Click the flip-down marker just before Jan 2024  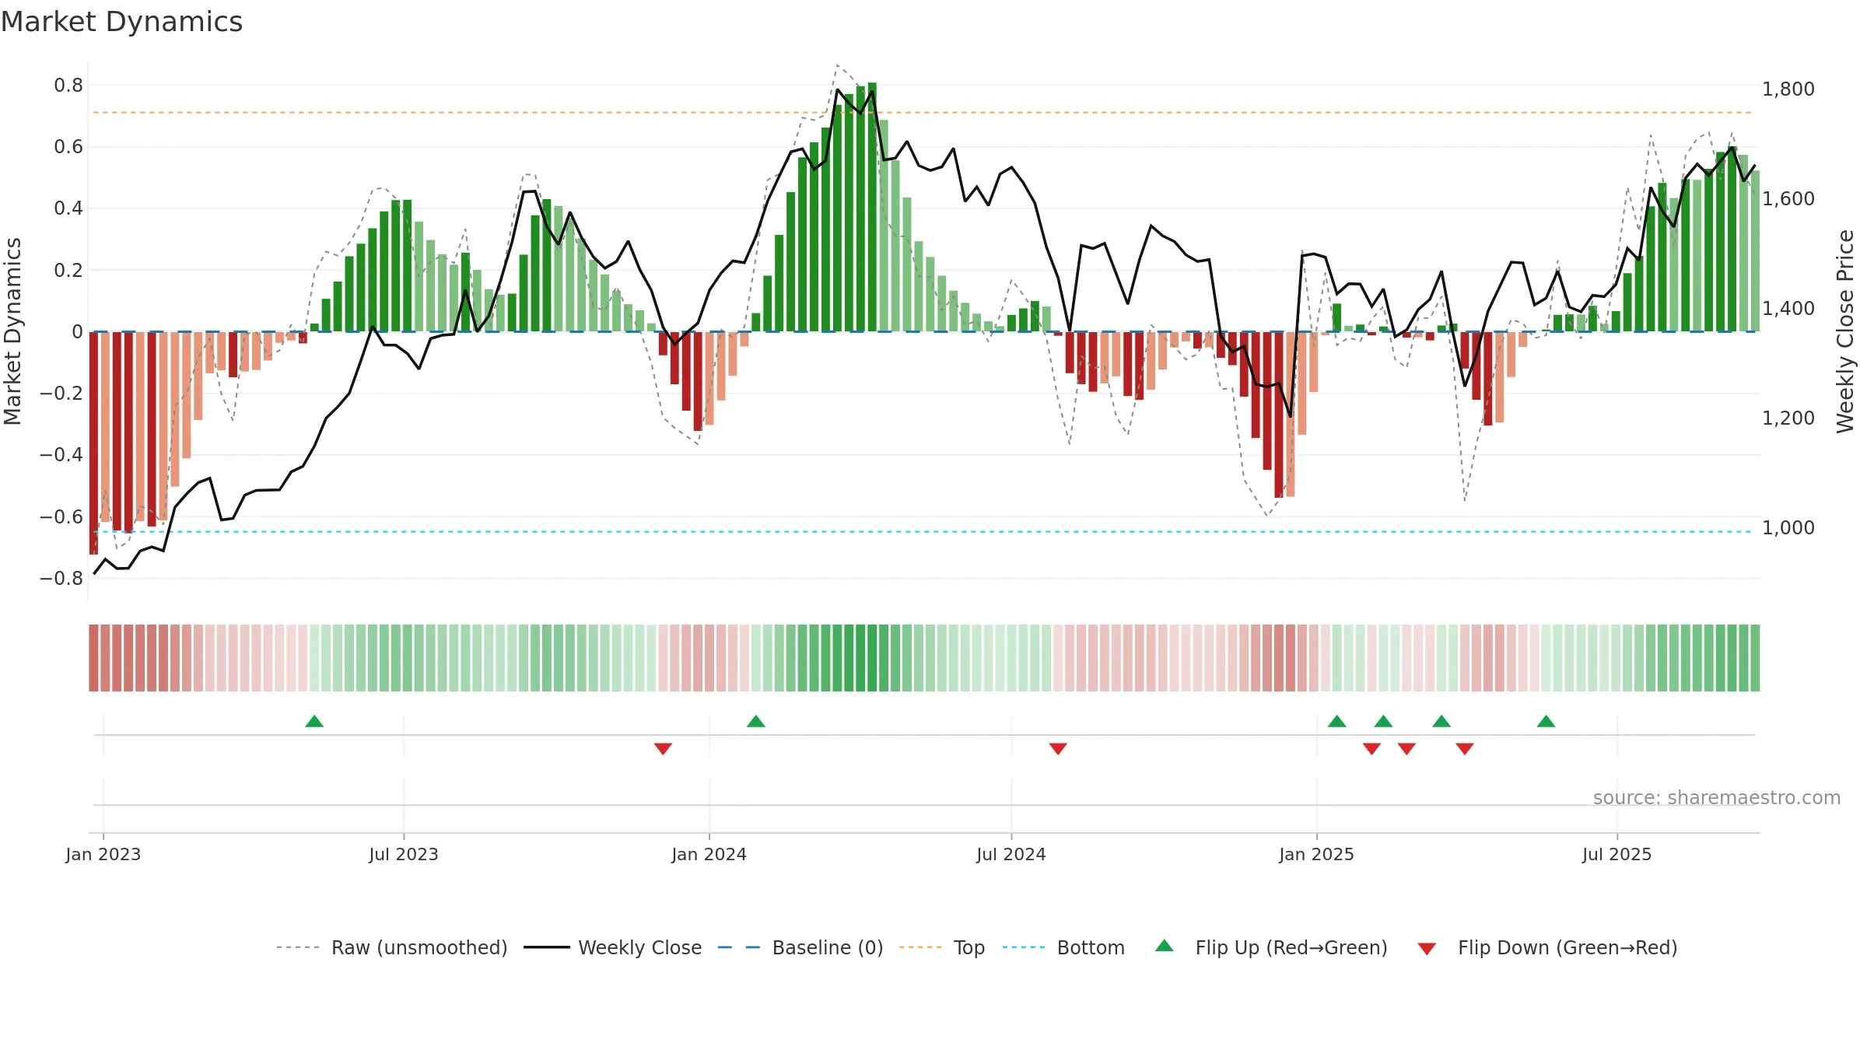(663, 748)
